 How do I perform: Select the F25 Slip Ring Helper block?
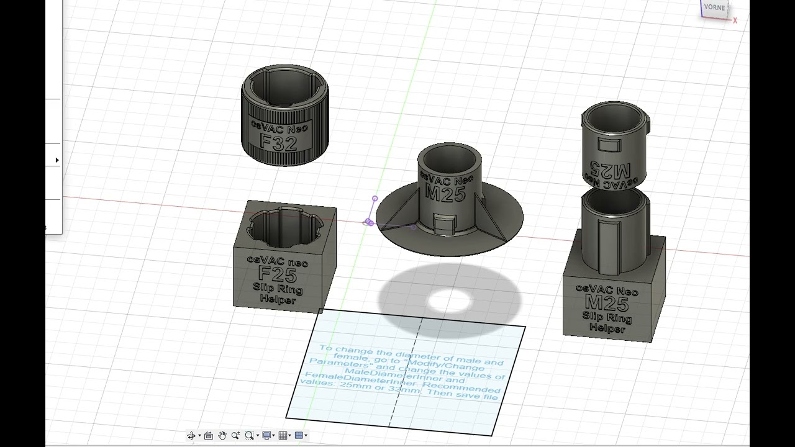[284, 256]
